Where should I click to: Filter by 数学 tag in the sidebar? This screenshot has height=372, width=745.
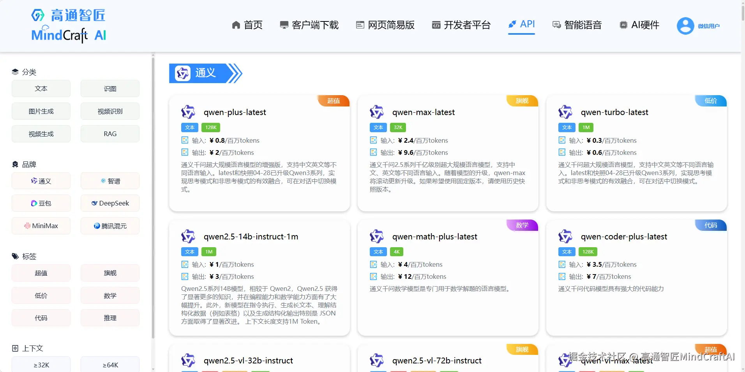pyautogui.click(x=110, y=296)
